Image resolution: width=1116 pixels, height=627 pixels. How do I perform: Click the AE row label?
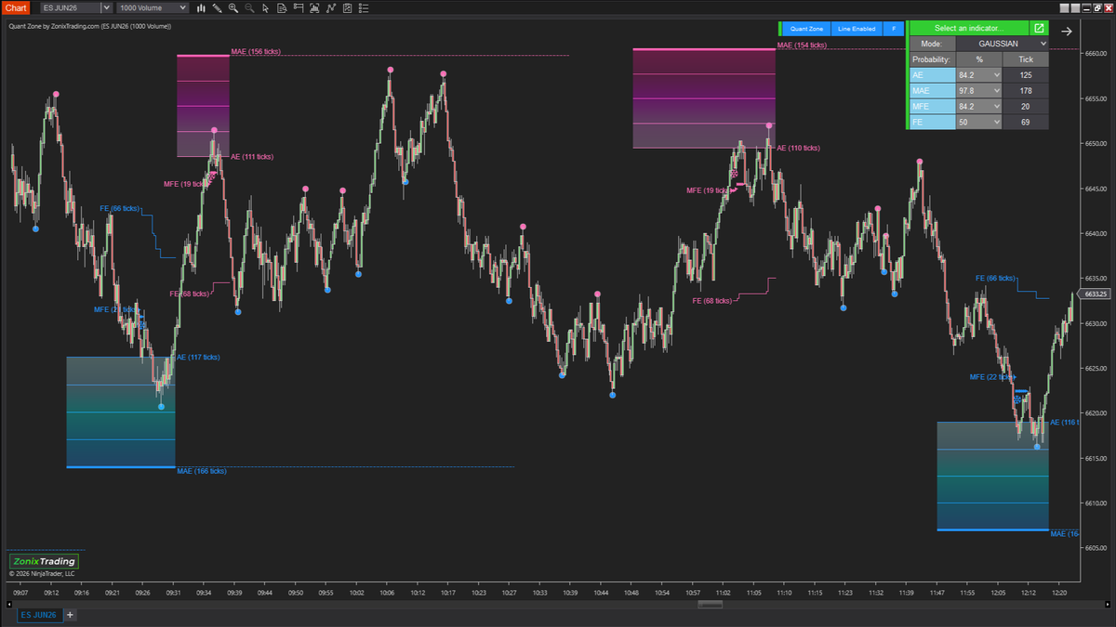point(933,75)
